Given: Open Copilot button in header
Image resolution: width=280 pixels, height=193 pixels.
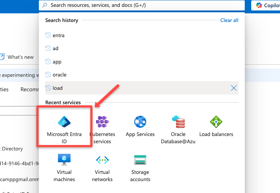Looking at the screenshot, I should coord(266,5).
